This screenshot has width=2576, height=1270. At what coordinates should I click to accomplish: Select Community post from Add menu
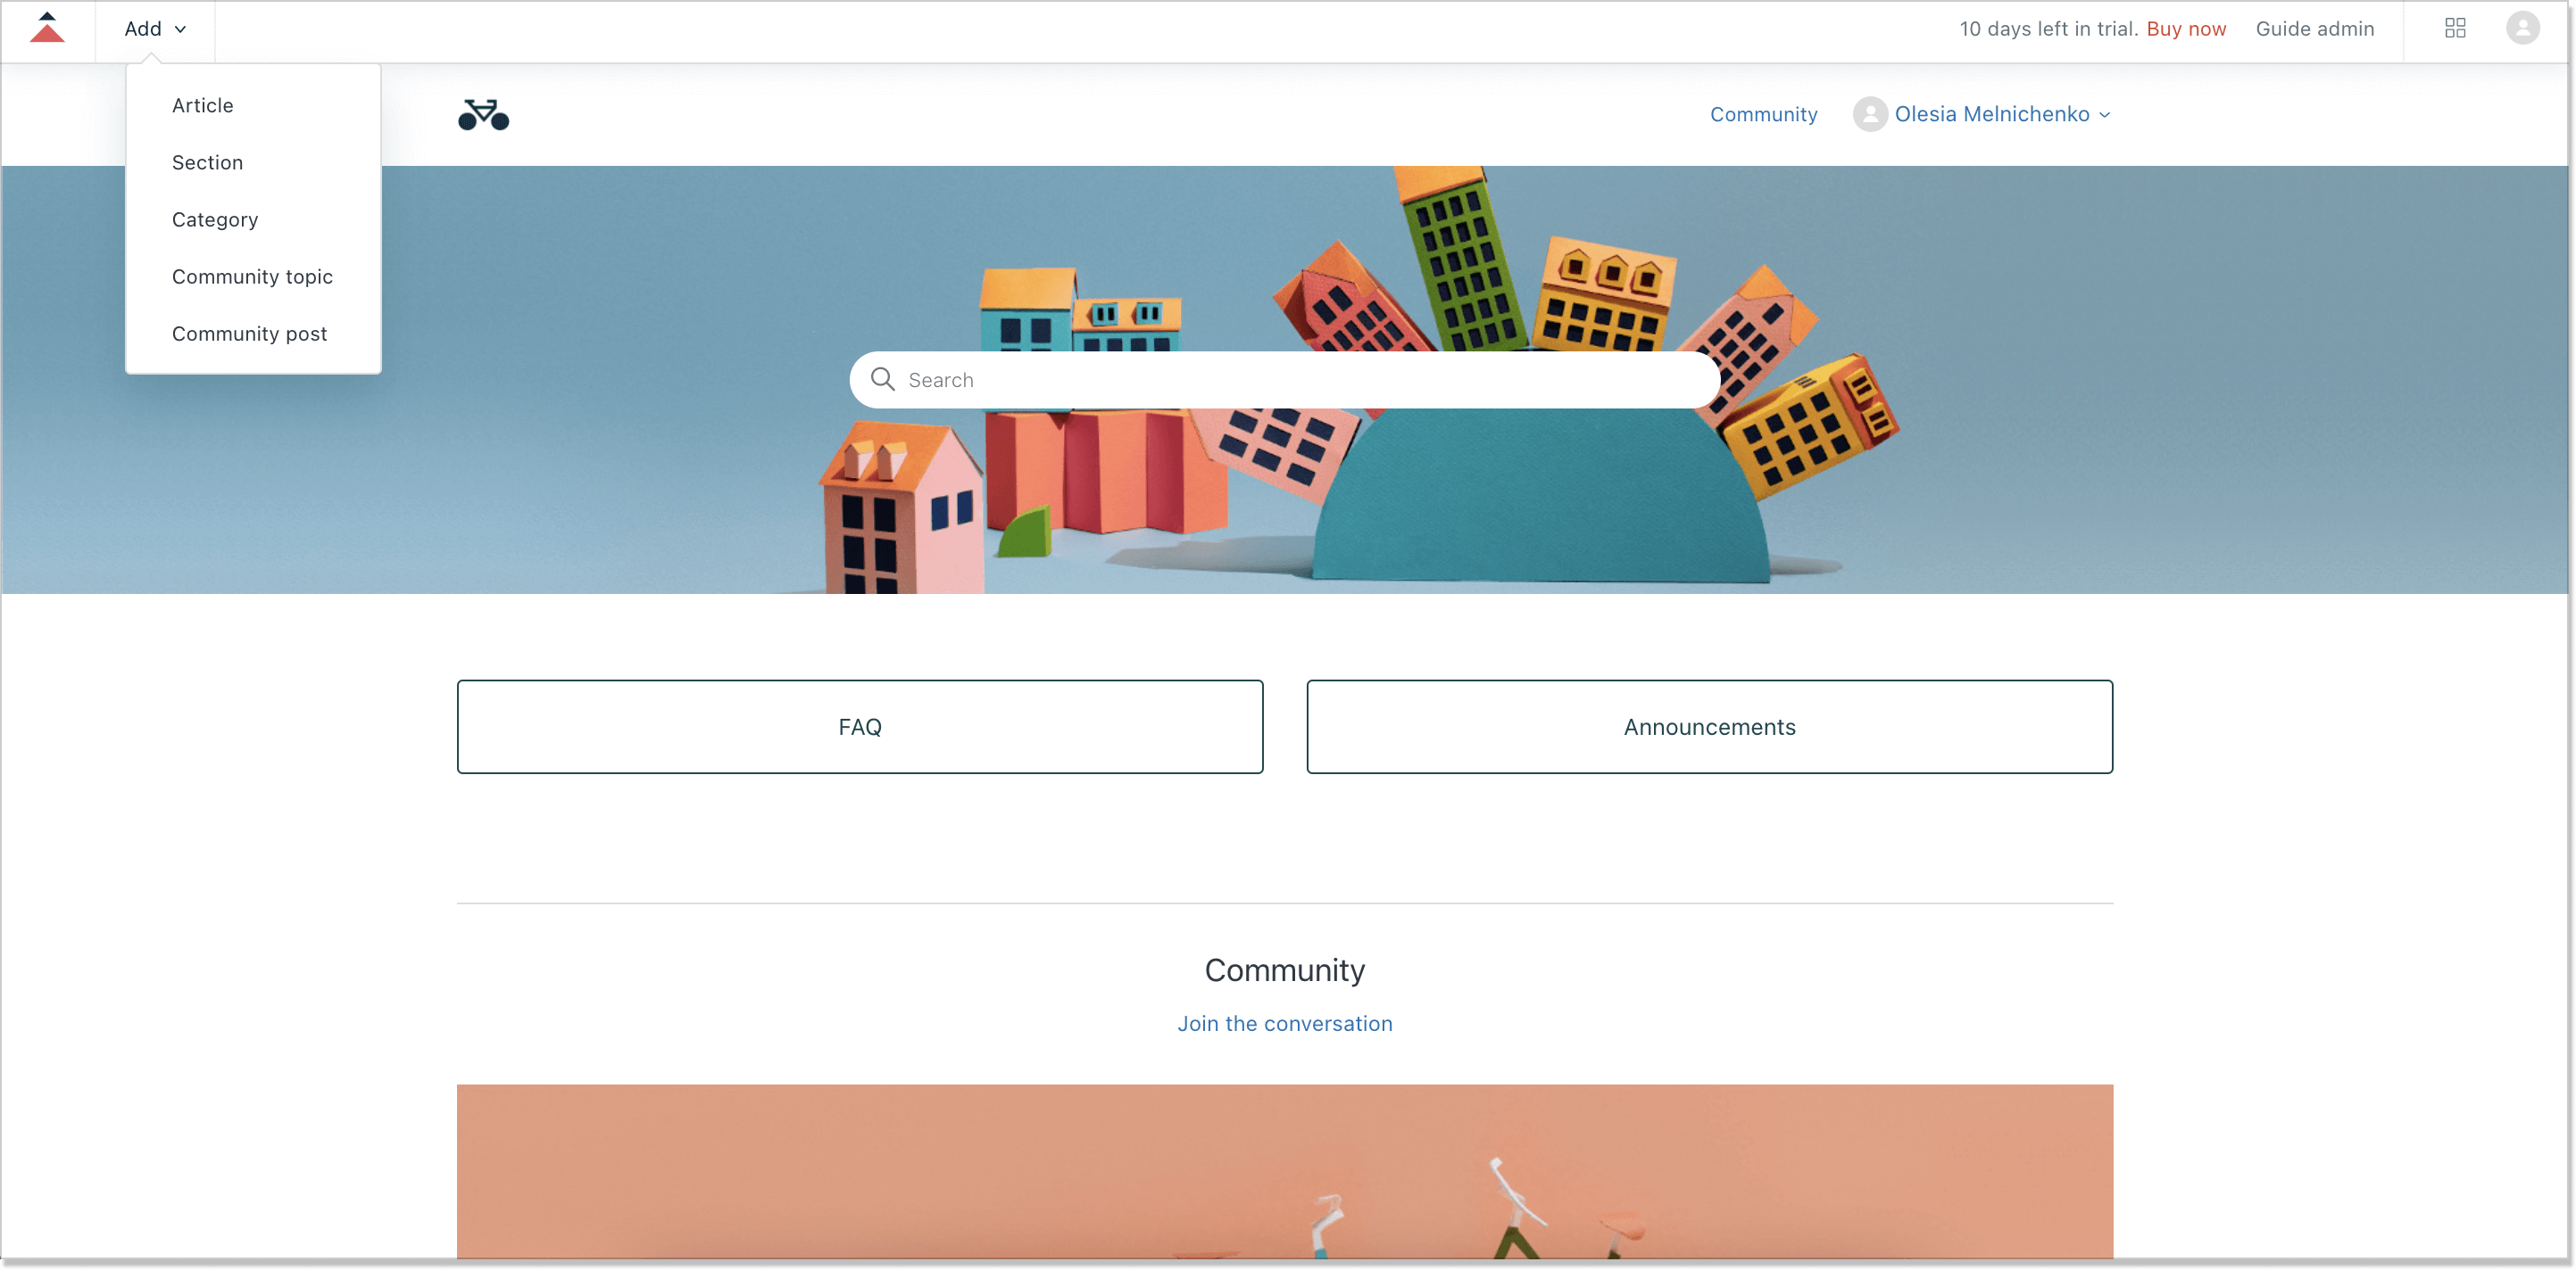tap(250, 333)
